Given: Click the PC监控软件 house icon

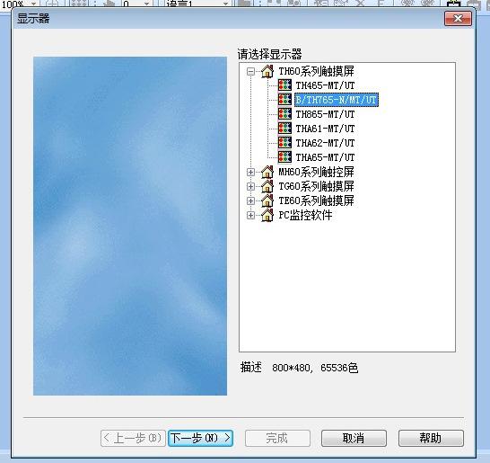Looking at the screenshot, I should [x=267, y=215].
